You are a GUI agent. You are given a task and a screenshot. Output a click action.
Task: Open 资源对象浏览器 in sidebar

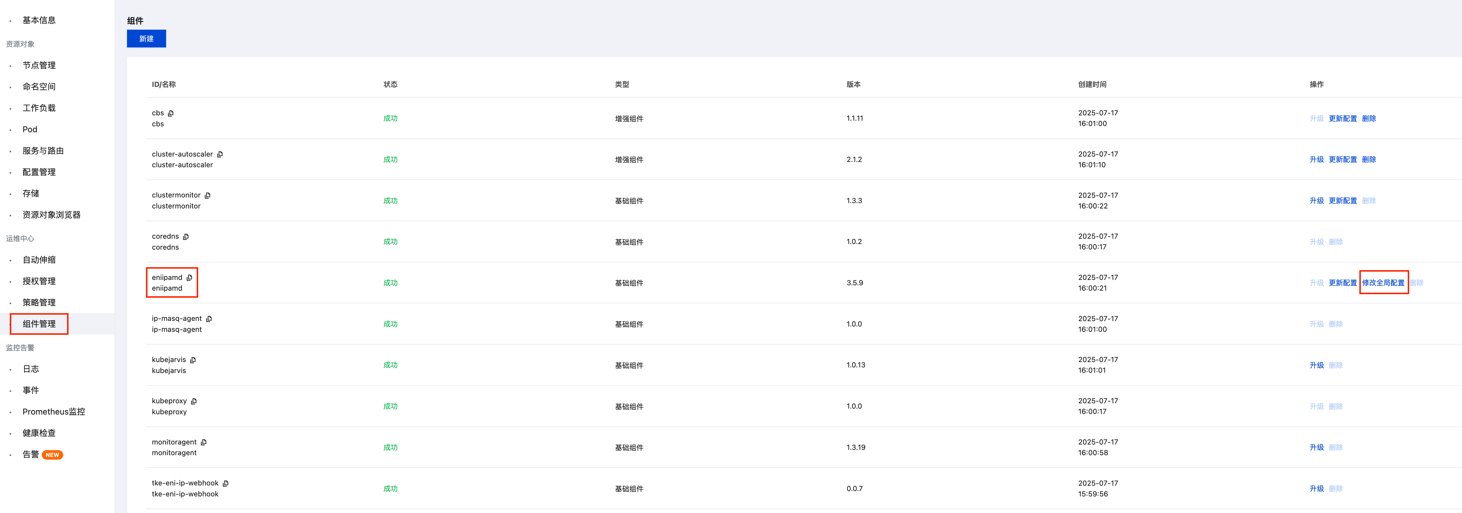[x=52, y=215]
